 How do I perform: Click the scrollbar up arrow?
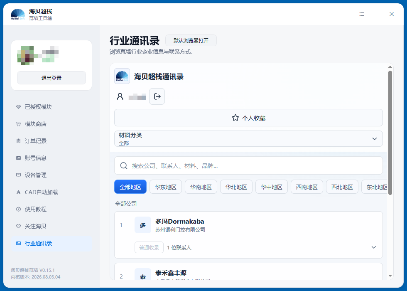tap(390, 67)
